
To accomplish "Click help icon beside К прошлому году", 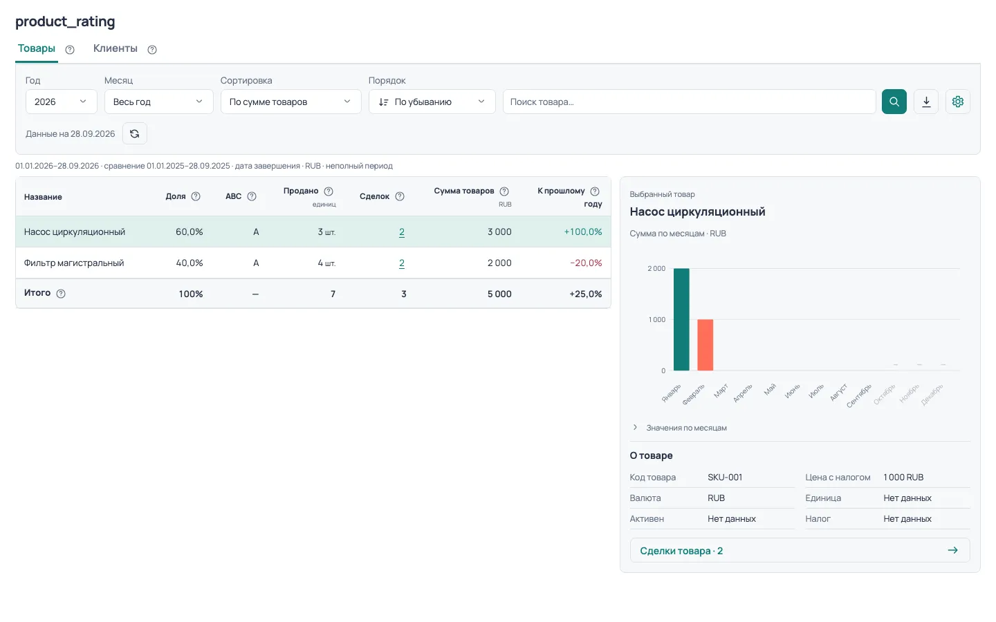I will 595,191.
